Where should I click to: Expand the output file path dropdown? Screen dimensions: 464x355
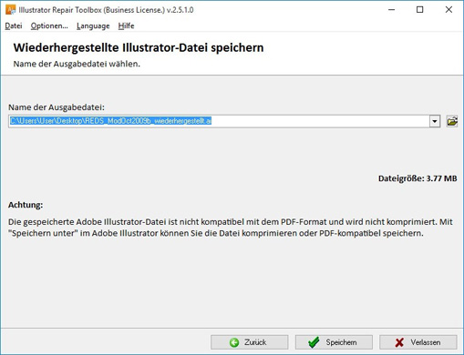435,121
